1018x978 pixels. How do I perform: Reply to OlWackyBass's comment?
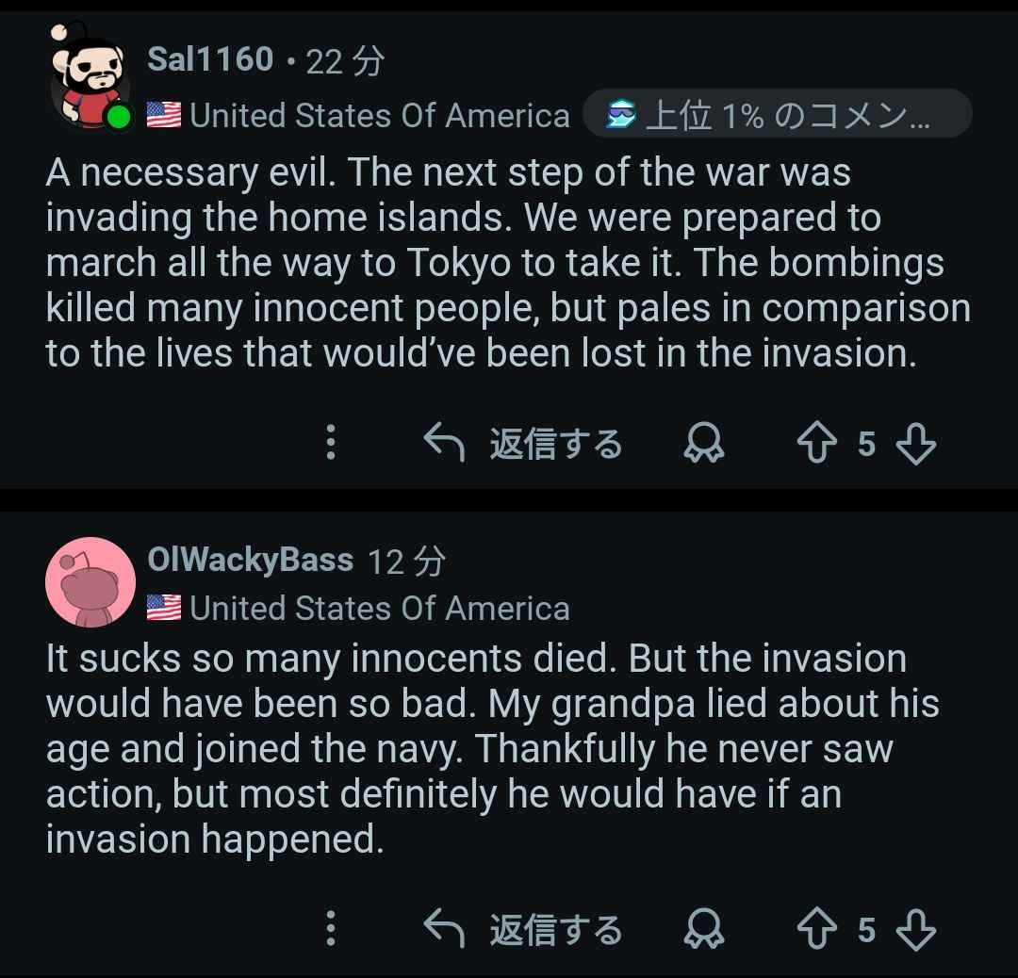[523, 930]
